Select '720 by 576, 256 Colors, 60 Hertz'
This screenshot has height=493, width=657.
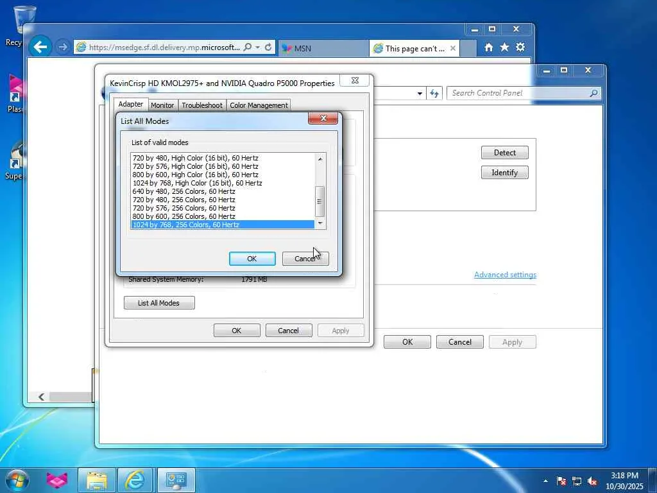coord(223,209)
